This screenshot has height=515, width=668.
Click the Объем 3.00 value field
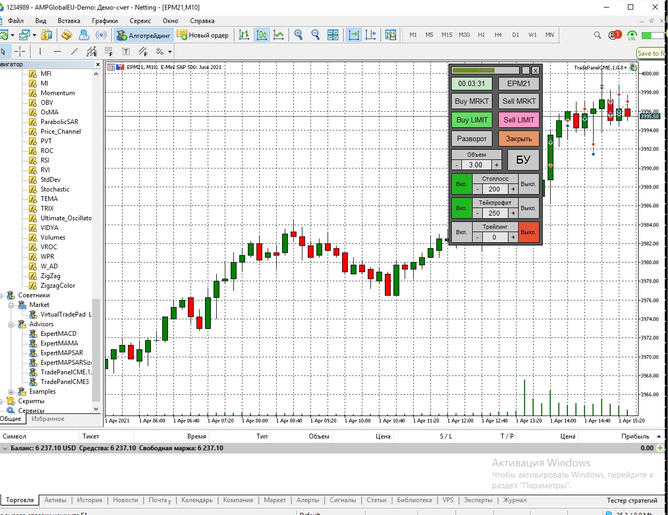point(476,165)
